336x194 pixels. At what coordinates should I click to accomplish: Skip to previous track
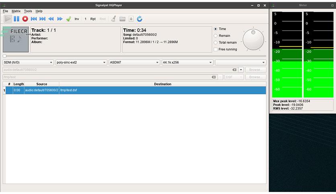click(x=34, y=19)
